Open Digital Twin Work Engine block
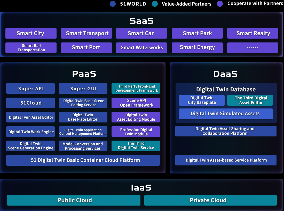 tap(30, 132)
